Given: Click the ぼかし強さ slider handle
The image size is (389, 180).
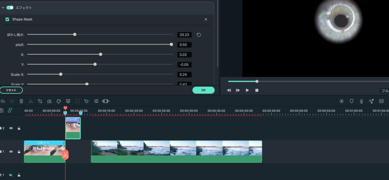Looking at the screenshot, I should coord(74,35).
